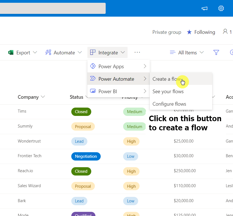The width and height of the screenshot is (233, 216).
Task: Select the Reach.io company cell
Action: (x=25, y=171)
